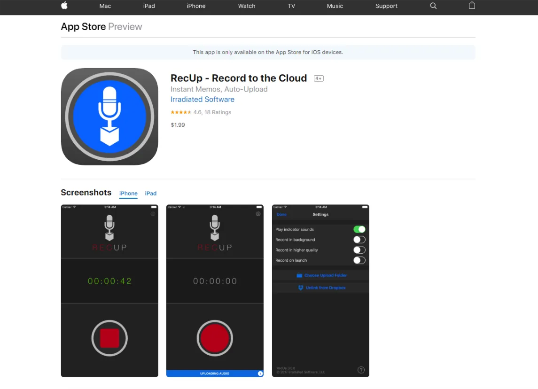Click the star rating icons
This screenshot has width=538, height=389.
[x=181, y=112]
